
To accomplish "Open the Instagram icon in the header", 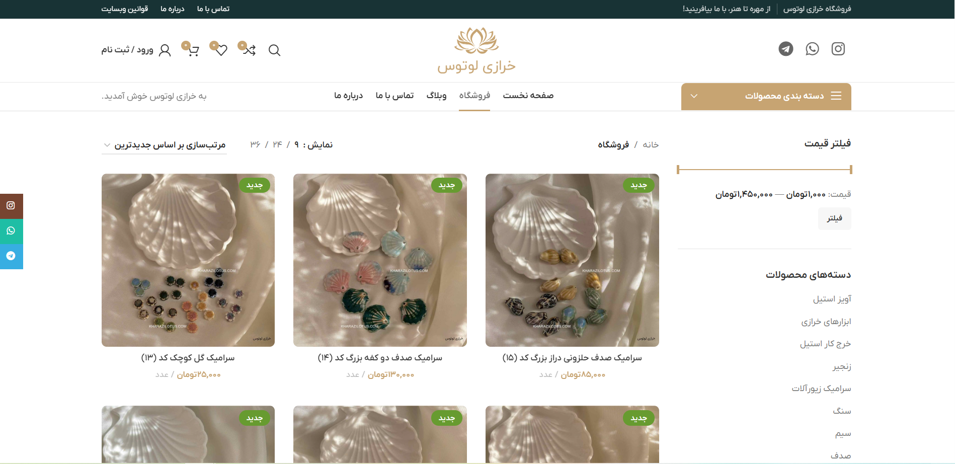I will (x=838, y=49).
